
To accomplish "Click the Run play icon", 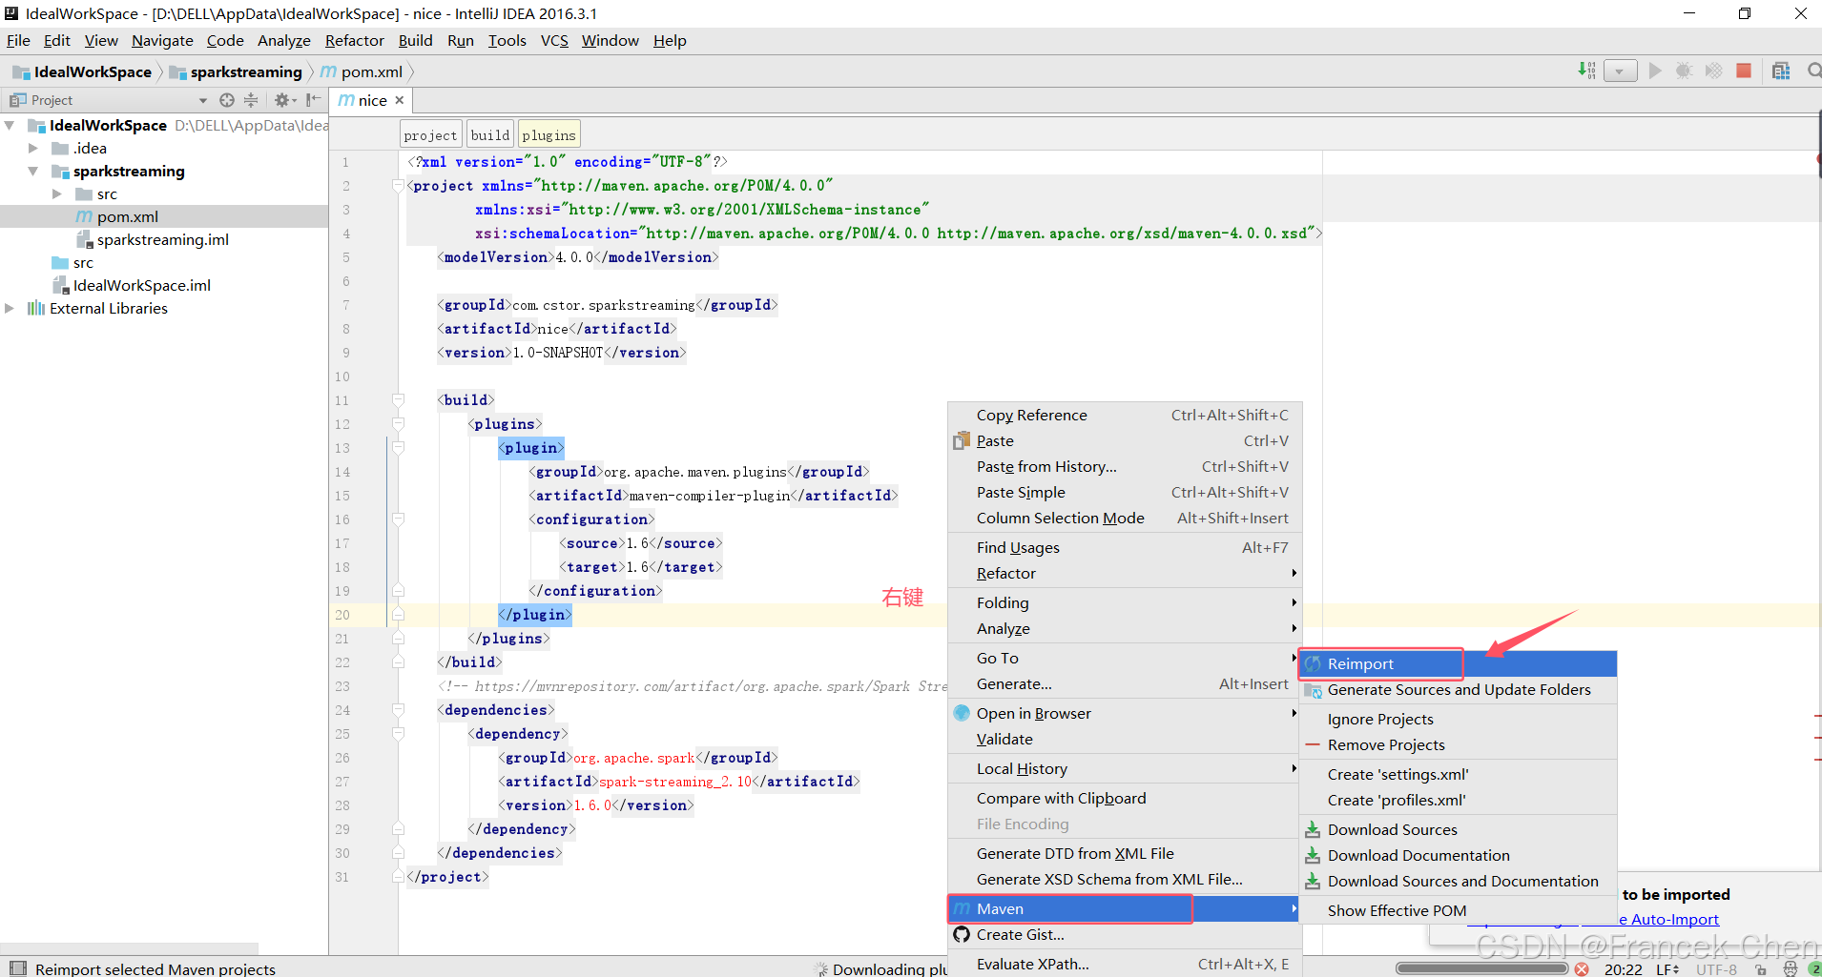I will click(1655, 71).
